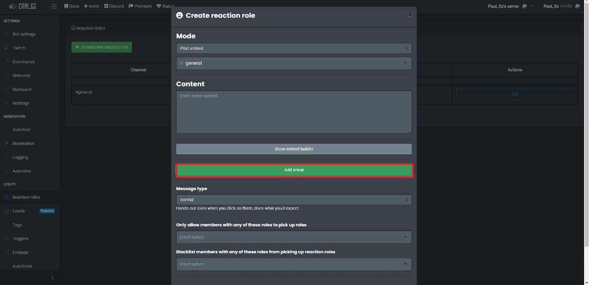Open Reaction roles in the sidebar
Screen dimensions: 589x285
pos(26,197)
